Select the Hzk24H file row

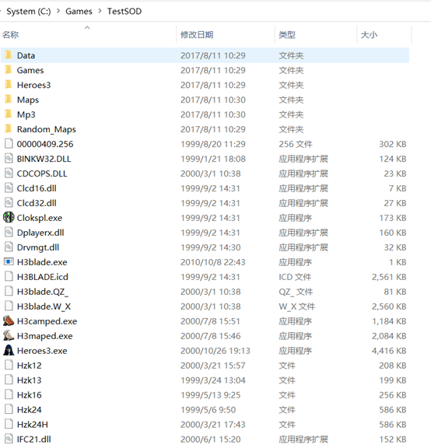click(205, 424)
